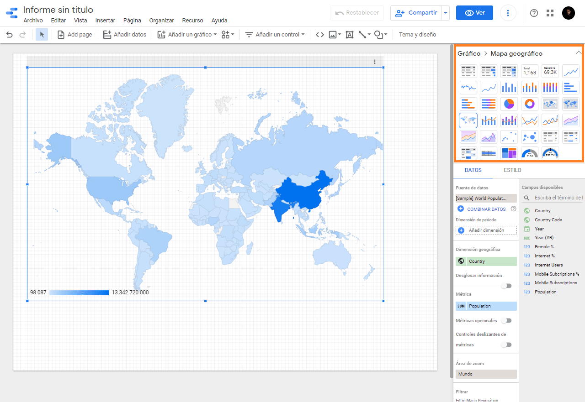
Task: Open the Añadir un gráfico dropdown
Action: 187,35
